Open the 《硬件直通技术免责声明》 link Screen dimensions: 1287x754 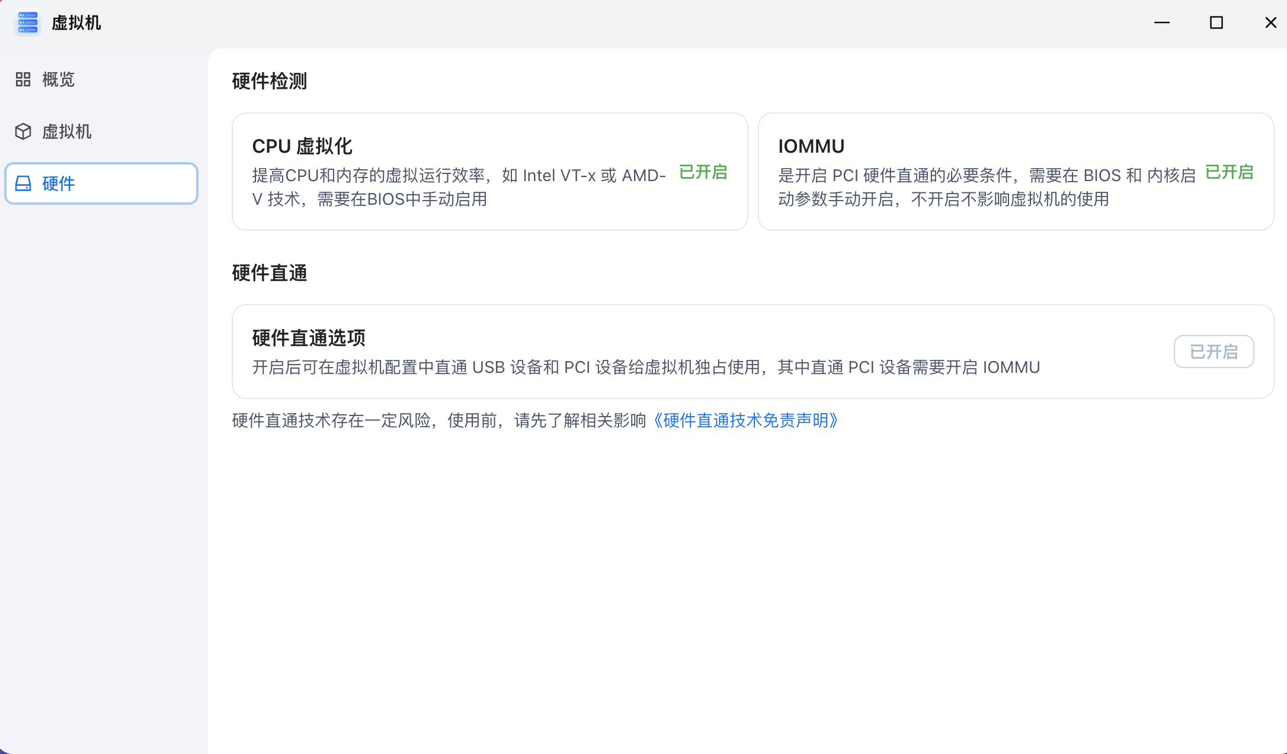(x=745, y=421)
